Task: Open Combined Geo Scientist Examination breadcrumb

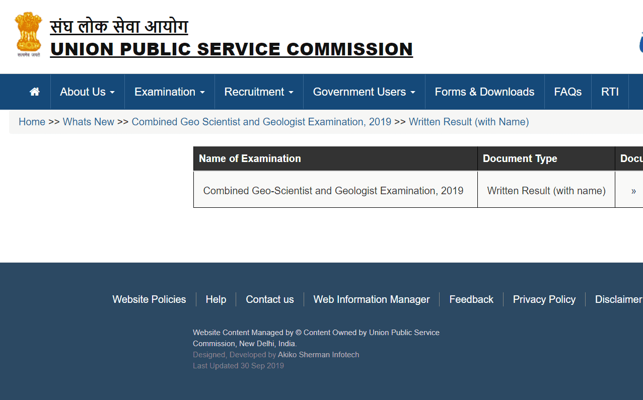Action: [261, 122]
